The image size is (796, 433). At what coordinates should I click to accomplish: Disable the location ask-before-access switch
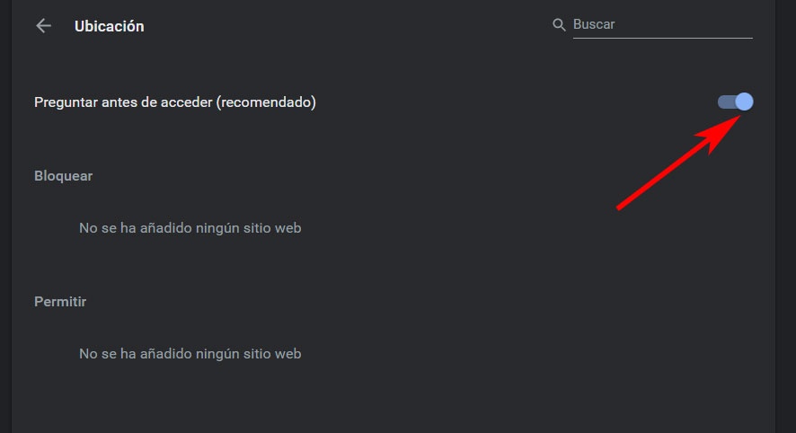pos(735,102)
